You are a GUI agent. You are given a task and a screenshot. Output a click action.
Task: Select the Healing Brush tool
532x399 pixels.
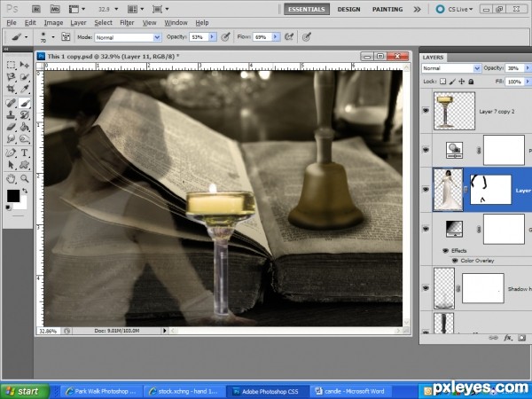[x=11, y=103]
